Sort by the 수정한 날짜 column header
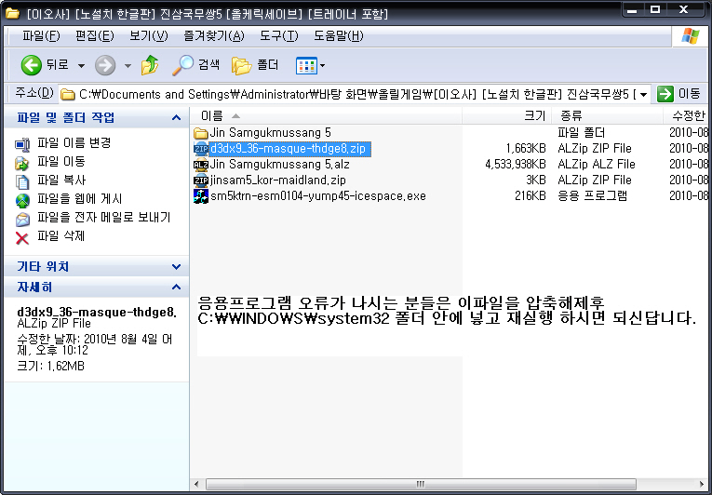The width and height of the screenshot is (712, 495). click(687, 116)
